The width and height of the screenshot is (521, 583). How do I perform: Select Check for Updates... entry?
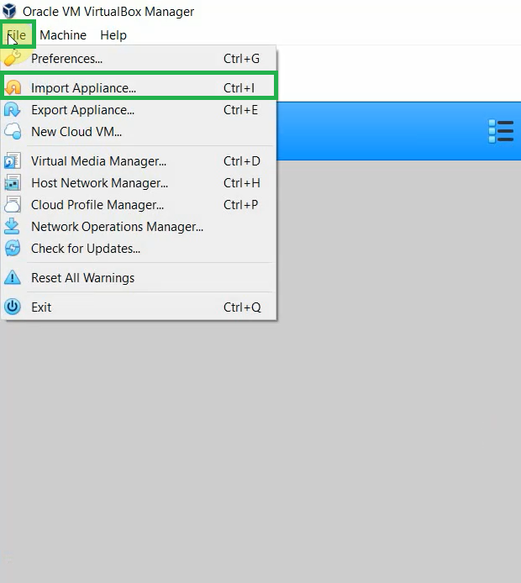click(139, 249)
